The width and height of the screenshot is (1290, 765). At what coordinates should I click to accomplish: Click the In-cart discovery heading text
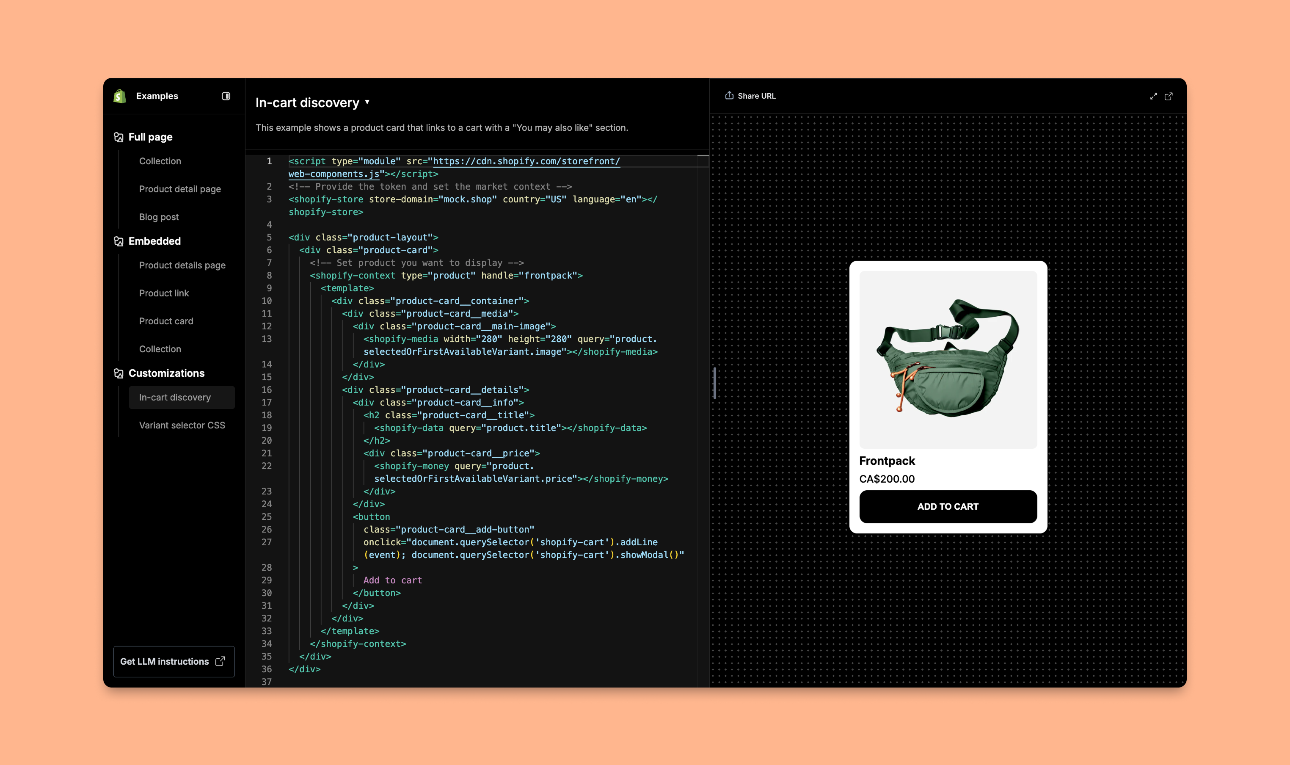click(x=308, y=102)
